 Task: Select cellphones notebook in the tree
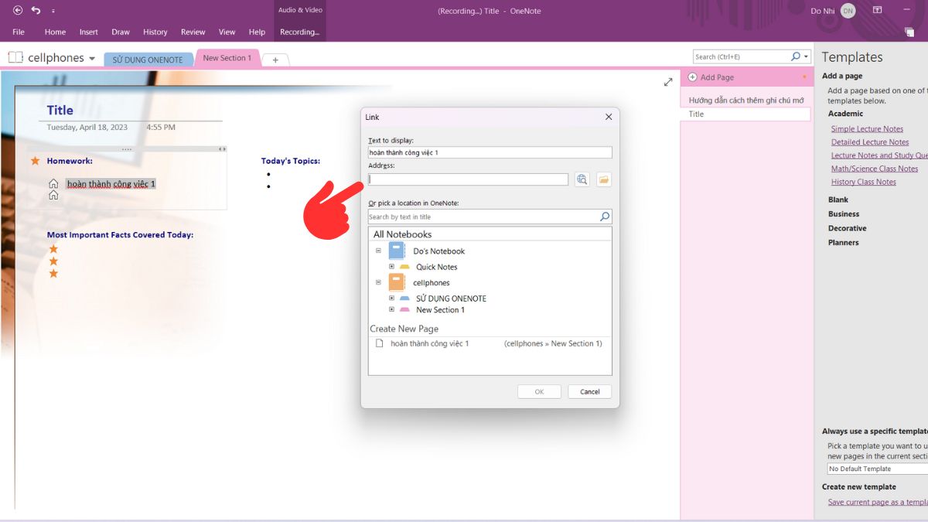click(x=432, y=283)
